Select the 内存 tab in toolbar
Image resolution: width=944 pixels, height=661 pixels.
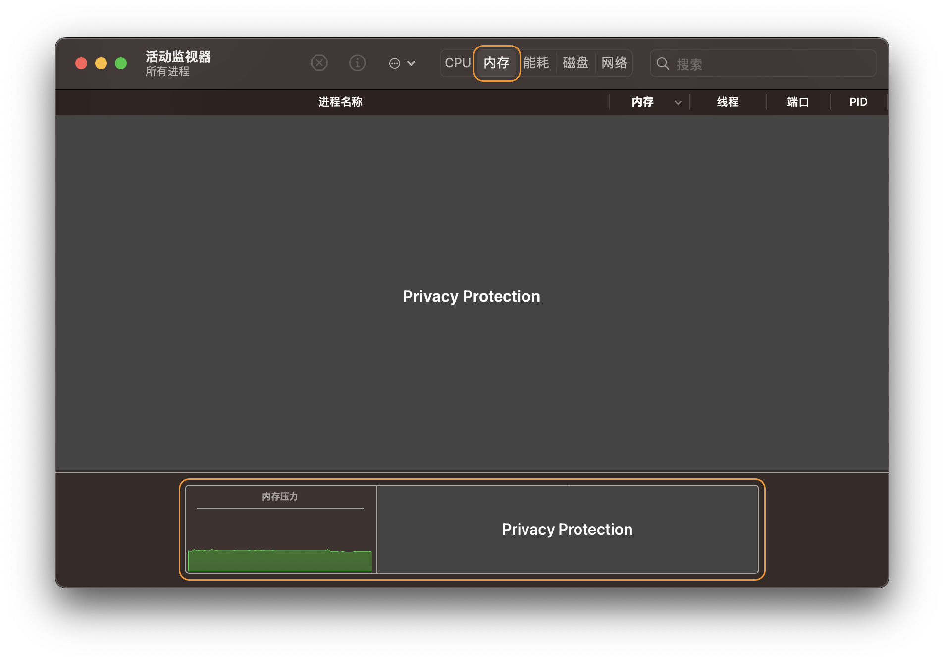[x=496, y=63]
